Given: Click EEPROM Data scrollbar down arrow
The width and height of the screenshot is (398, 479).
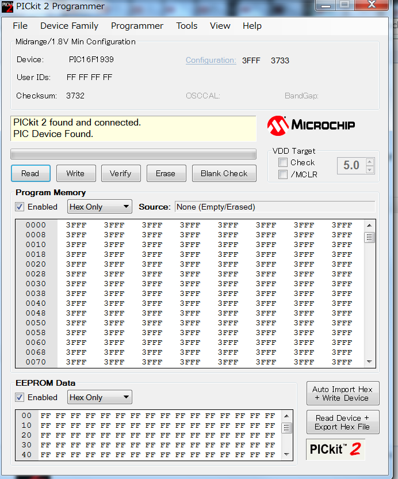Looking at the screenshot, I should [x=286, y=455].
